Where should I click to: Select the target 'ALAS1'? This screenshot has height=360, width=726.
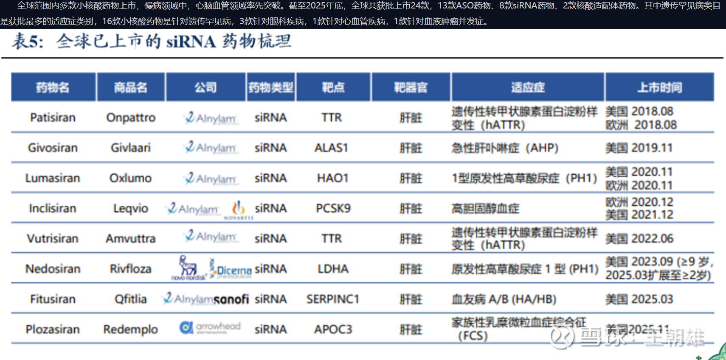pos(331,148)
